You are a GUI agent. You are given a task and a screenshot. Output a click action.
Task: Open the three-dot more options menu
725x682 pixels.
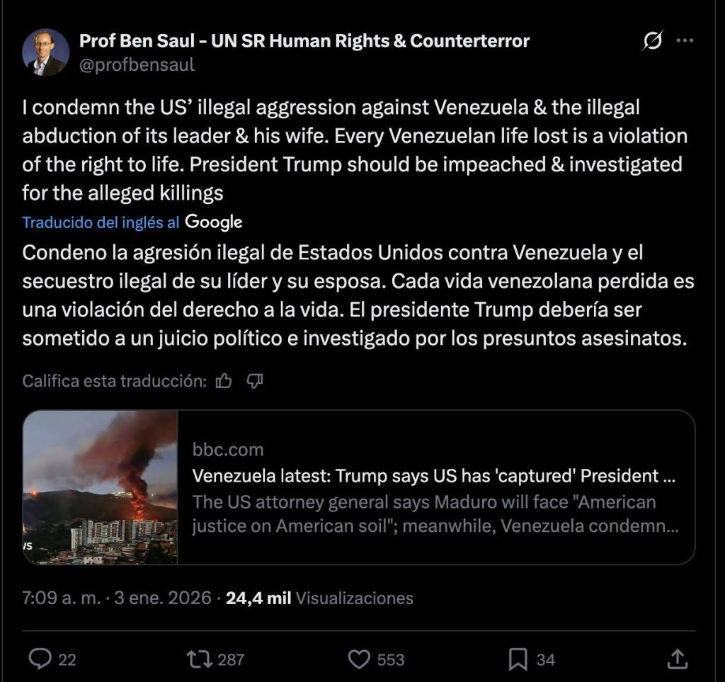pos(685,42)
